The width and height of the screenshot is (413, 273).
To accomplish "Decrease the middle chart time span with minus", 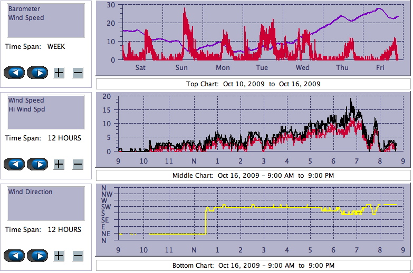I will coord(78,164).
